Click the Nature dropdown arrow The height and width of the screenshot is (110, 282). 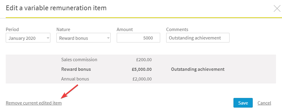tap(108, 38)
